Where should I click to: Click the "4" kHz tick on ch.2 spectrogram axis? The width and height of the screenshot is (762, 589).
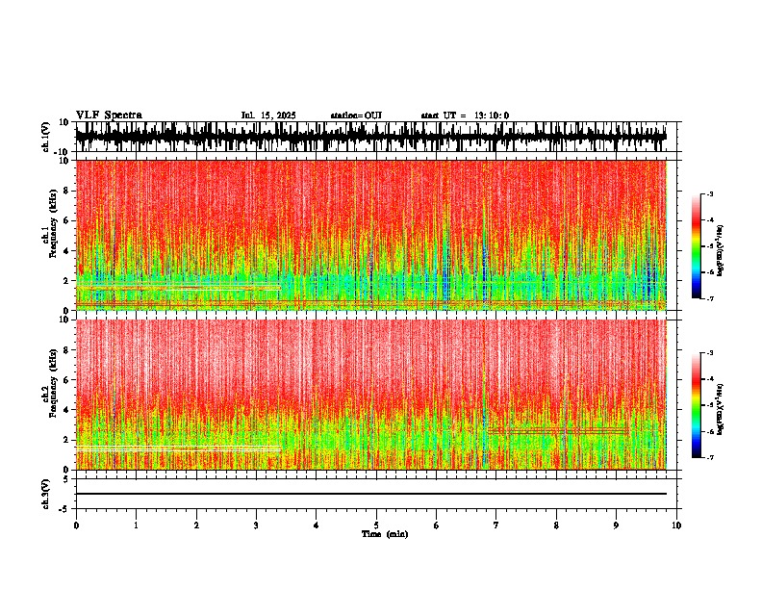pos(67,410)
